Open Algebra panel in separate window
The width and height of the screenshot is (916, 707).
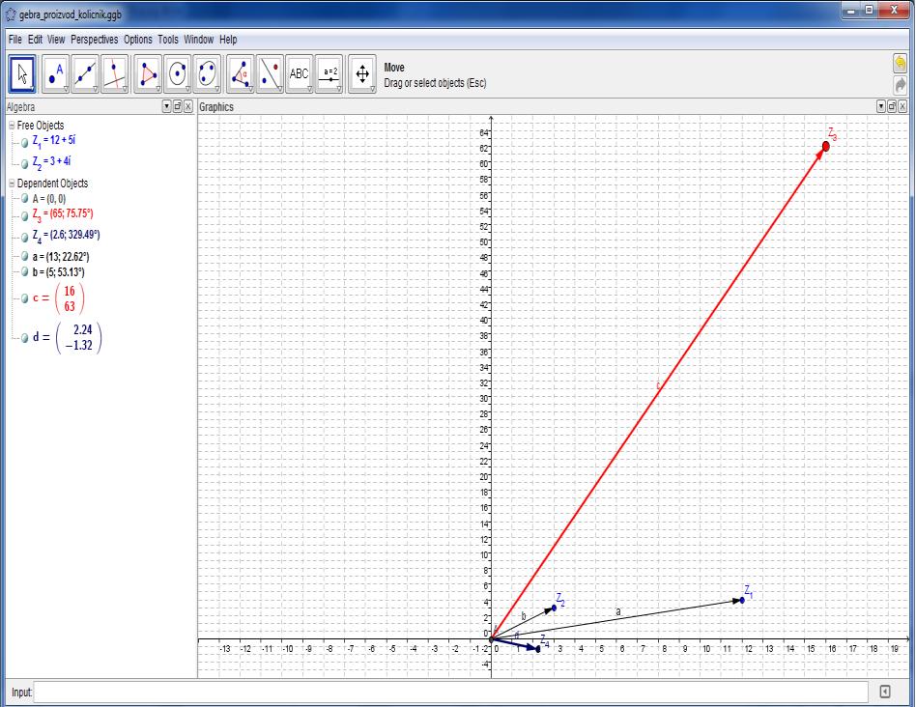[x=178, y=106]
